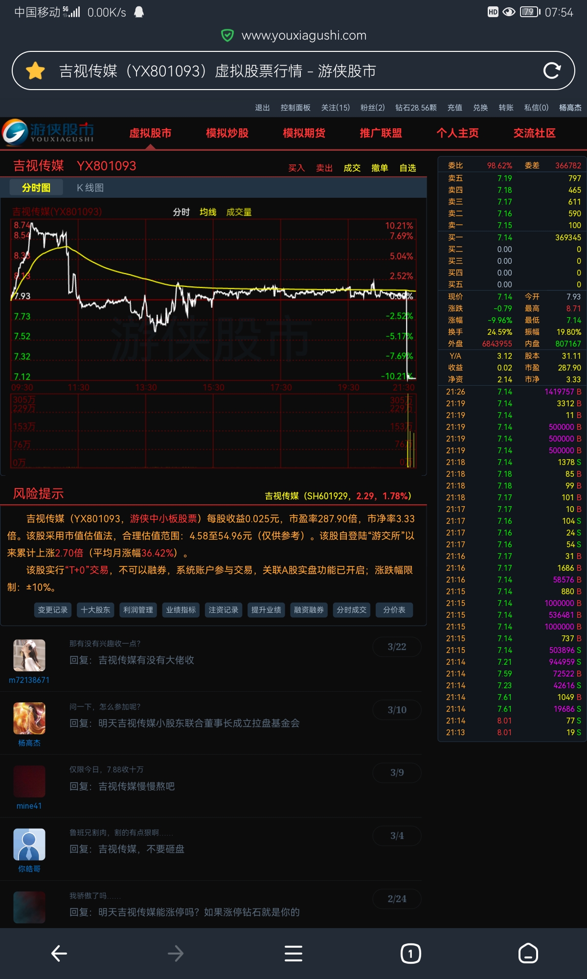Click the 你皓哥 username link
The image size is (587, 979).
coord(29,869)
